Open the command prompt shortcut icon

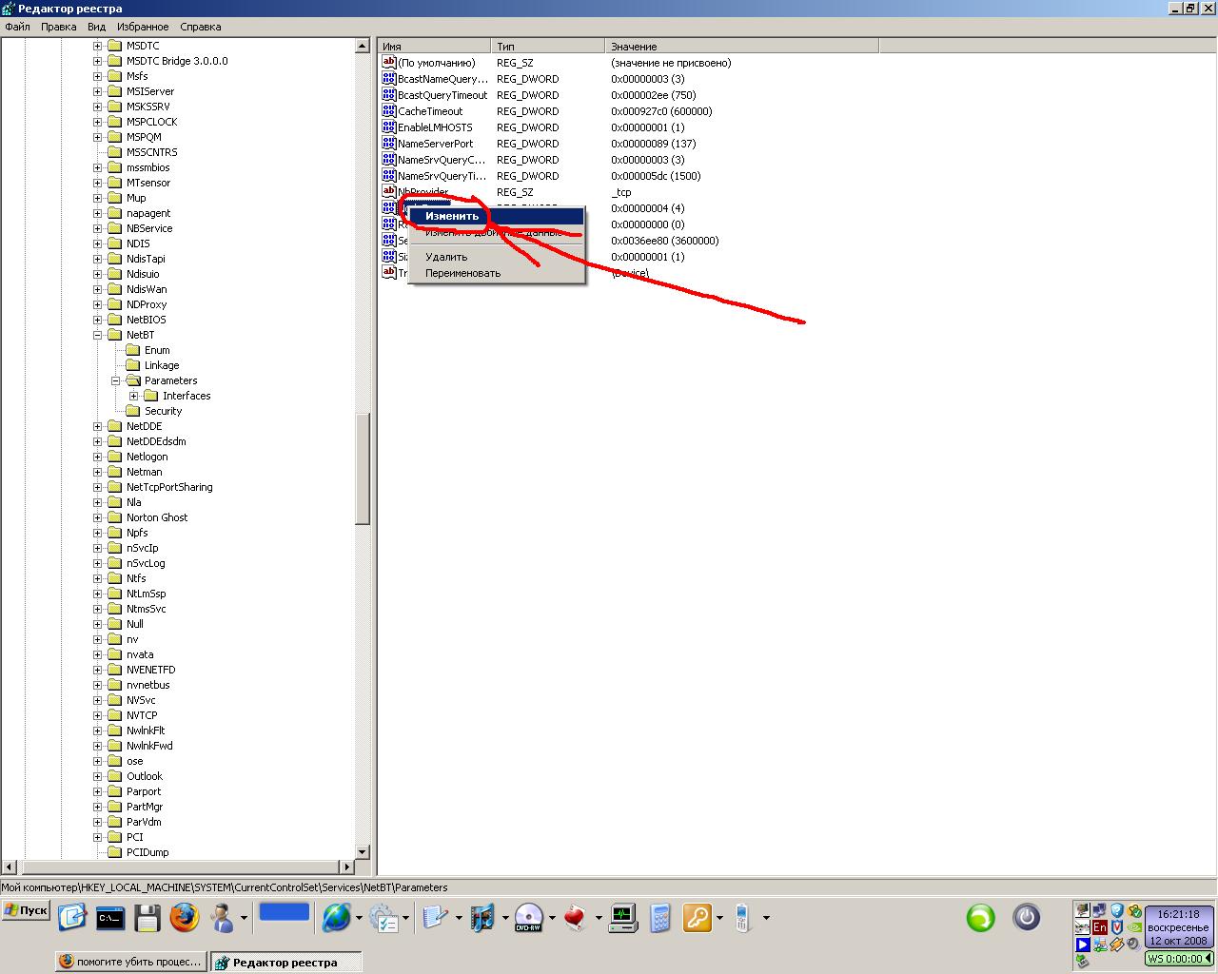tap(110, 918)
